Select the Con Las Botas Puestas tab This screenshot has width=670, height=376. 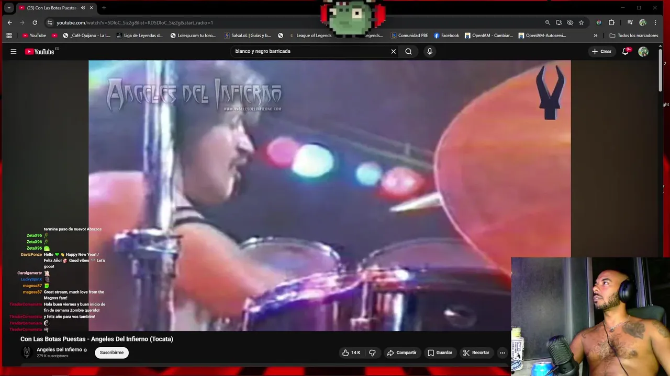(x=56, y=8)
